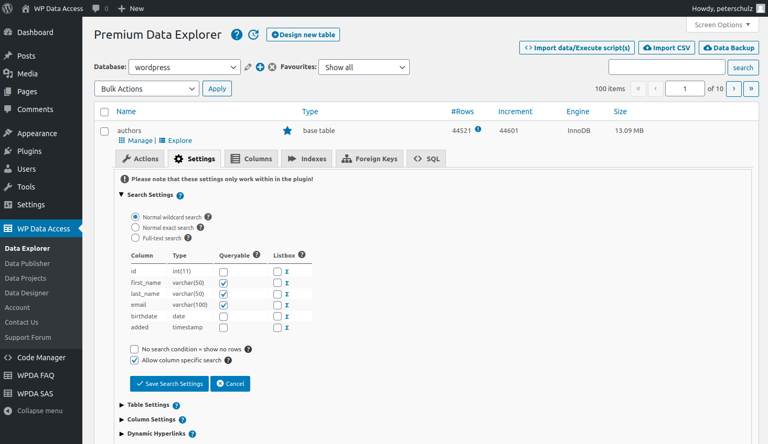Switch to the Indexes tab
768x444 pixels.
tap(307, 159)
